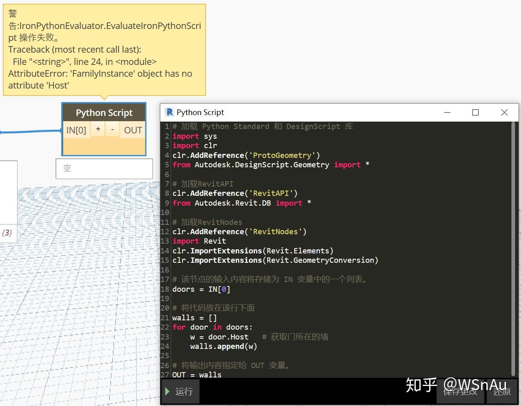
Task: Run the script with the 运行 button
Action: [180, 391]
